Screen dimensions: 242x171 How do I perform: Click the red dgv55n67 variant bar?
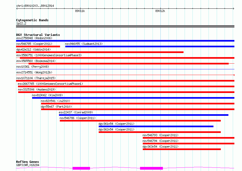pyautogui.click(x=138, y=109)
